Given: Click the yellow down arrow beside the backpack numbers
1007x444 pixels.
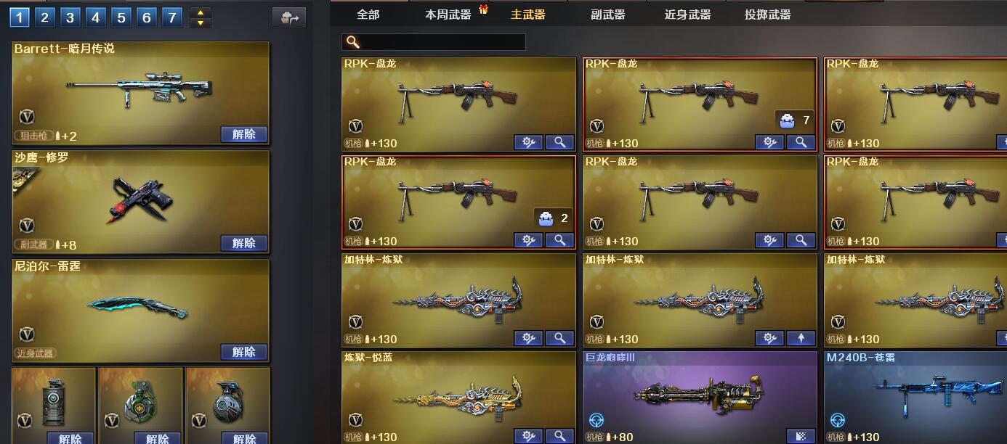Looking at the screenshot, I should click(200, 22).
